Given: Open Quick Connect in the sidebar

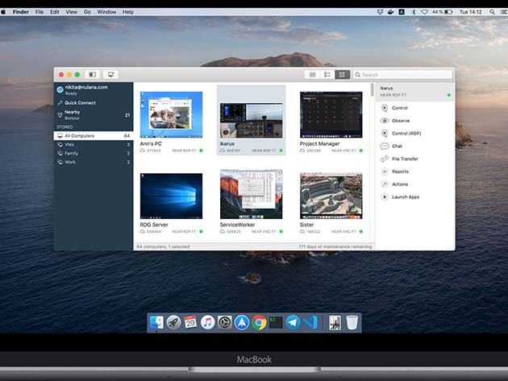Looking at the screenshot, I should pyautogui.click(x=94, y=102).
